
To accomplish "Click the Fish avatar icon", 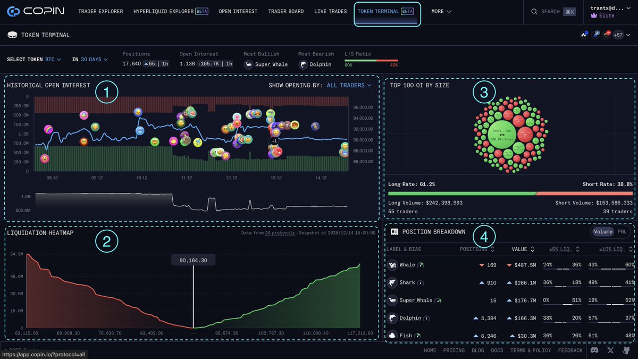I will click(x=392, y=336).
